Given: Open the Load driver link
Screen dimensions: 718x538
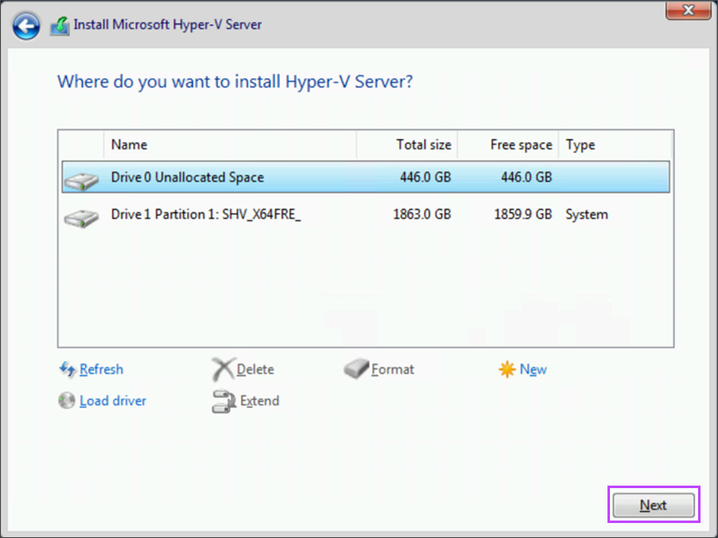Looking at the screenshot, I should click(112, 401).
